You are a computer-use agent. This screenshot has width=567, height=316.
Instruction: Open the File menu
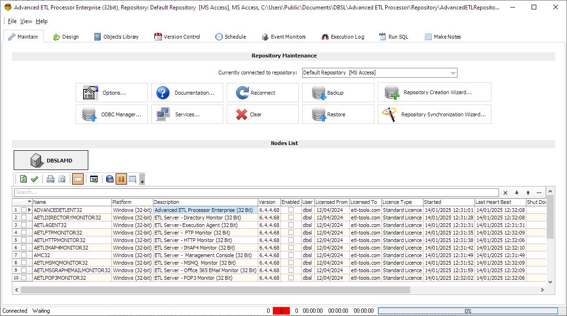tap(12, 21)
